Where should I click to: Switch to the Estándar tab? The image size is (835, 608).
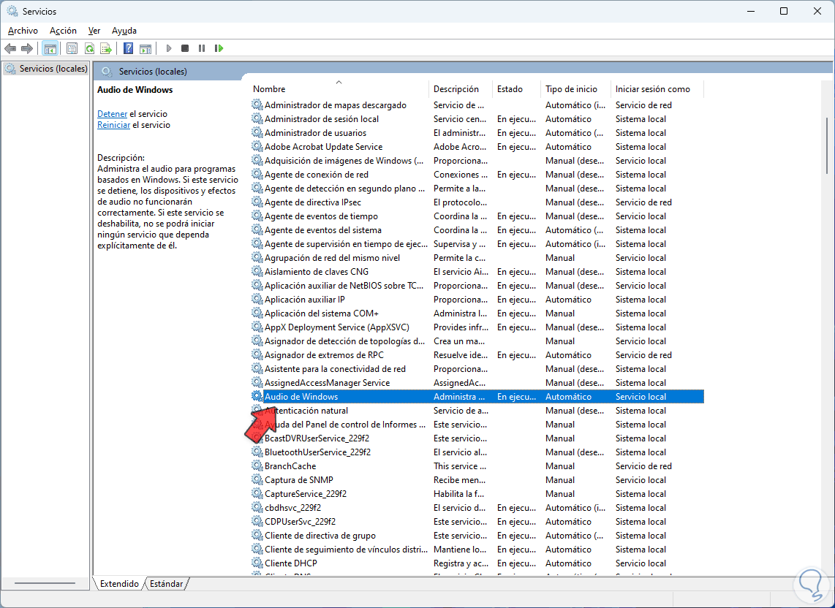click(x=166, y=583)
